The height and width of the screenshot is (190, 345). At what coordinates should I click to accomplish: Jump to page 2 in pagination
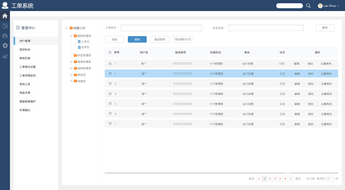pos(269,178)
